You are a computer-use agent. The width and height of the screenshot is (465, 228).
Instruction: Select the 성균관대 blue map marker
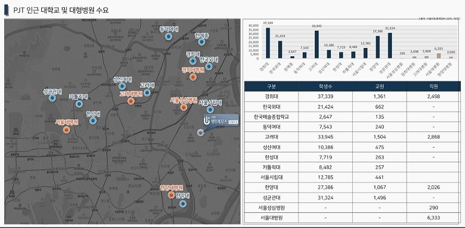[52, 98]
